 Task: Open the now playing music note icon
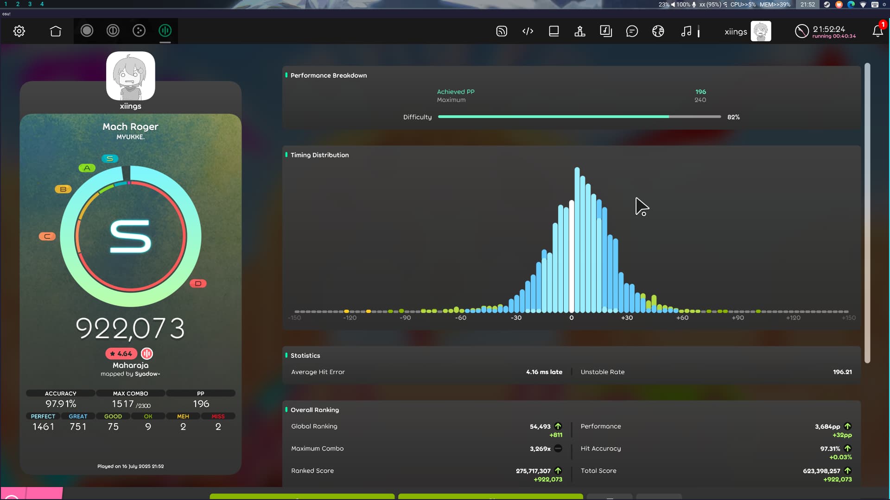[687, 31]
